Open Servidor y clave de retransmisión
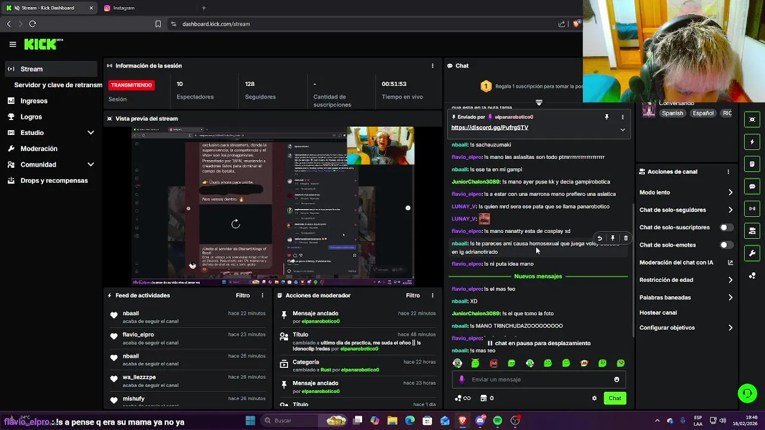 (58, 85)
